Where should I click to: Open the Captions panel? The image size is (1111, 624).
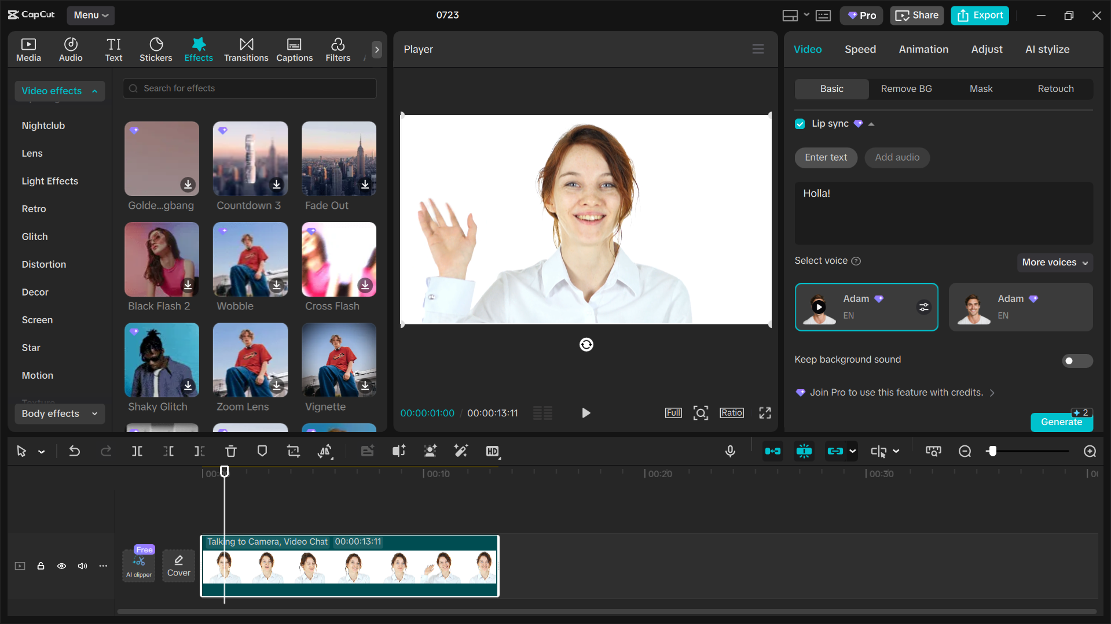point(294,49)
